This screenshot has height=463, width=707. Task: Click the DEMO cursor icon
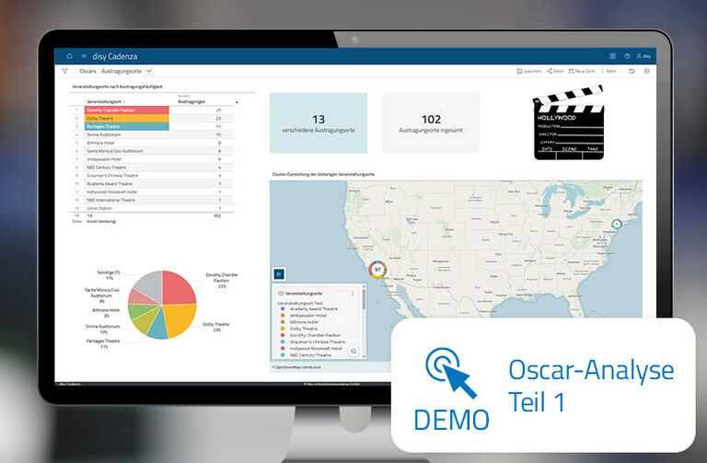pos(451,373)
